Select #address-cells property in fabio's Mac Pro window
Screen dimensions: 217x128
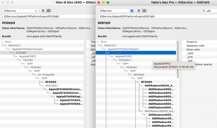tap(195, 46)
